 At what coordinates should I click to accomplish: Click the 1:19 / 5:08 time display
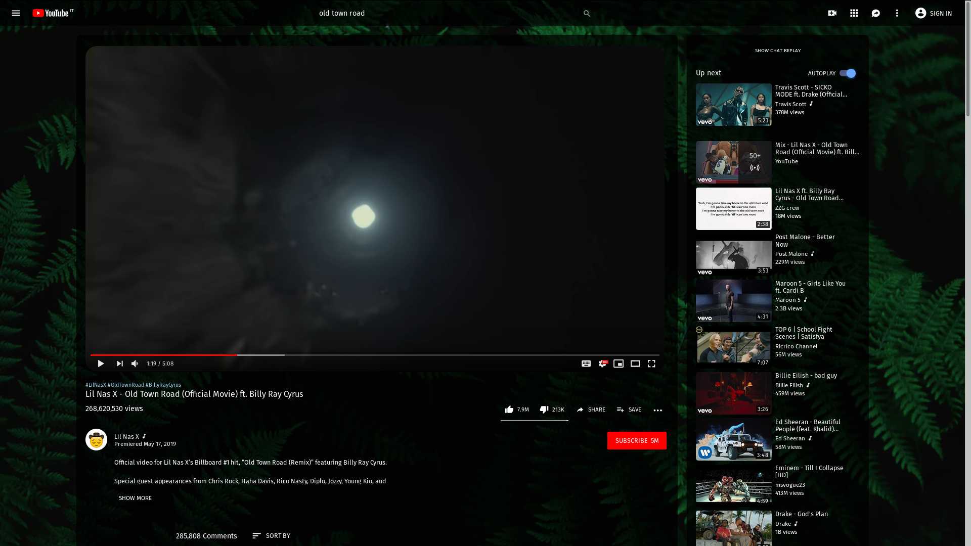(160, 363)
